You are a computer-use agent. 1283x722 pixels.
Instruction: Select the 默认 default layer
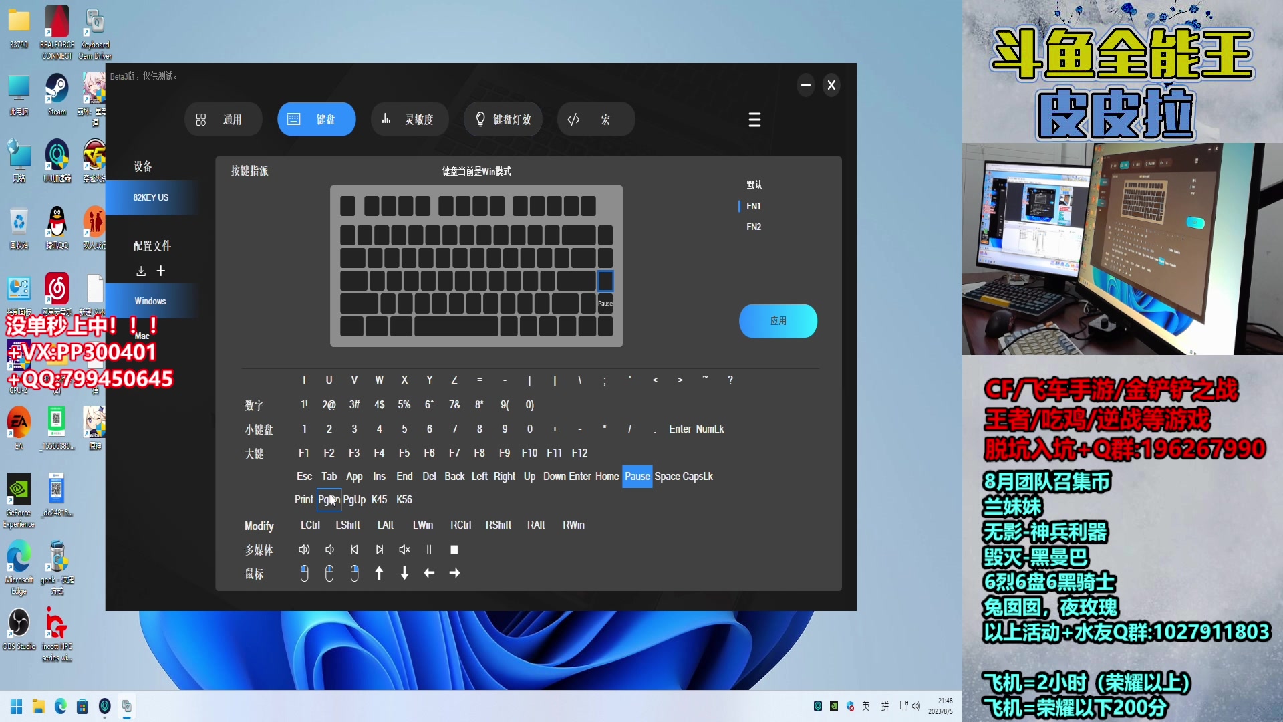click(755, 185)
